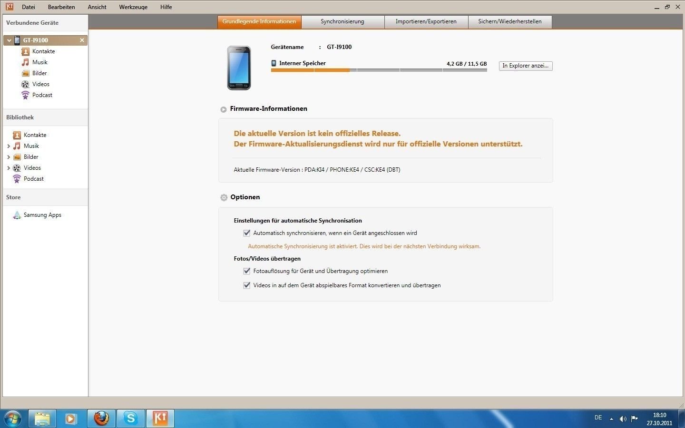Open device Musik icon under GT-I9100

(x=26, y=62)
